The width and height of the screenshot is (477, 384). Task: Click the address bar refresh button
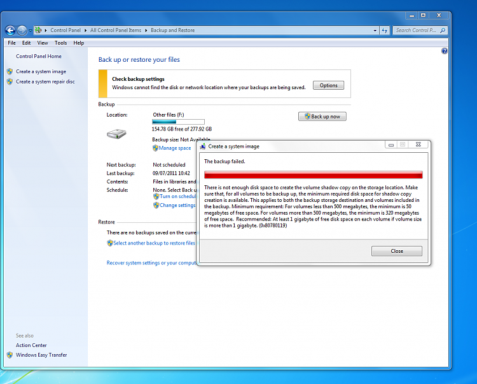(385, 31)
